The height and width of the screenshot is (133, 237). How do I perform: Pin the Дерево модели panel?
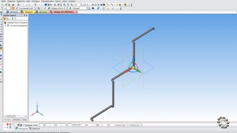point(24,16)
